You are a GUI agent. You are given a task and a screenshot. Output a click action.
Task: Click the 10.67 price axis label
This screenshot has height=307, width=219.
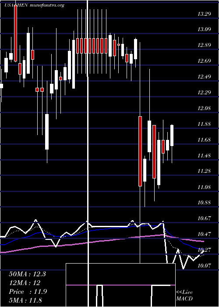(x=204, y=218)
